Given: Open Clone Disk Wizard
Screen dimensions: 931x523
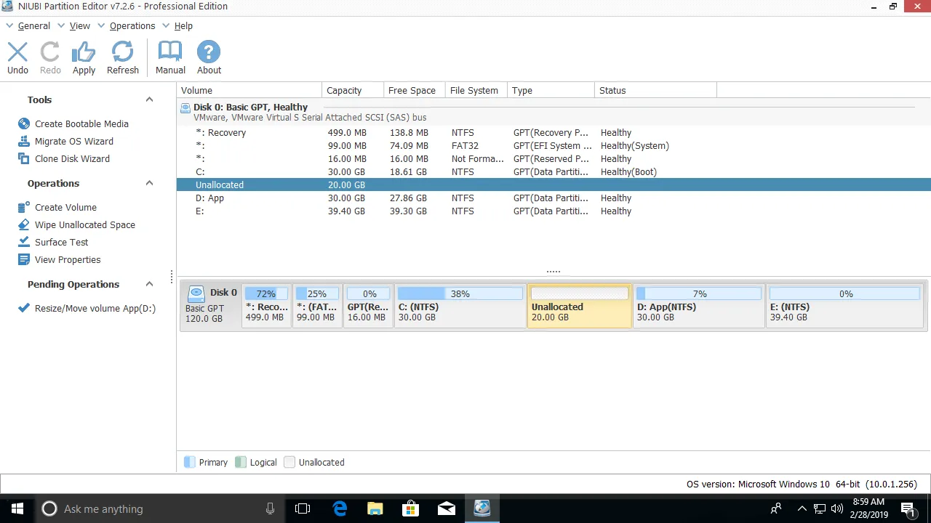Looking at the screenshot, I should coord(71,159).
